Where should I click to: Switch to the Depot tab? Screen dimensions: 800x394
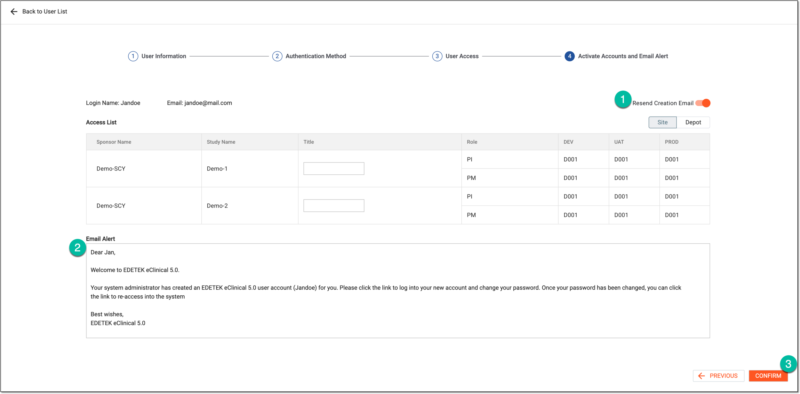693,122
